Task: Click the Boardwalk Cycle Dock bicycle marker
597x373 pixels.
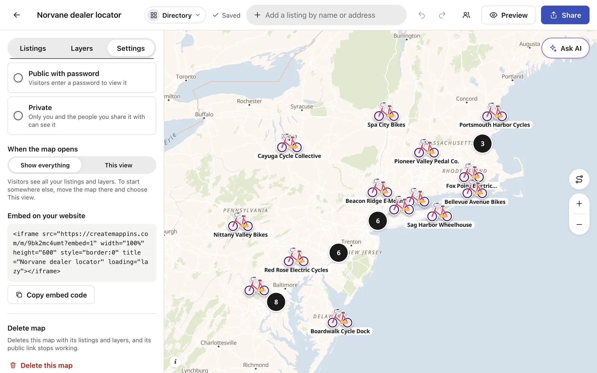Action: coord(340,318)
